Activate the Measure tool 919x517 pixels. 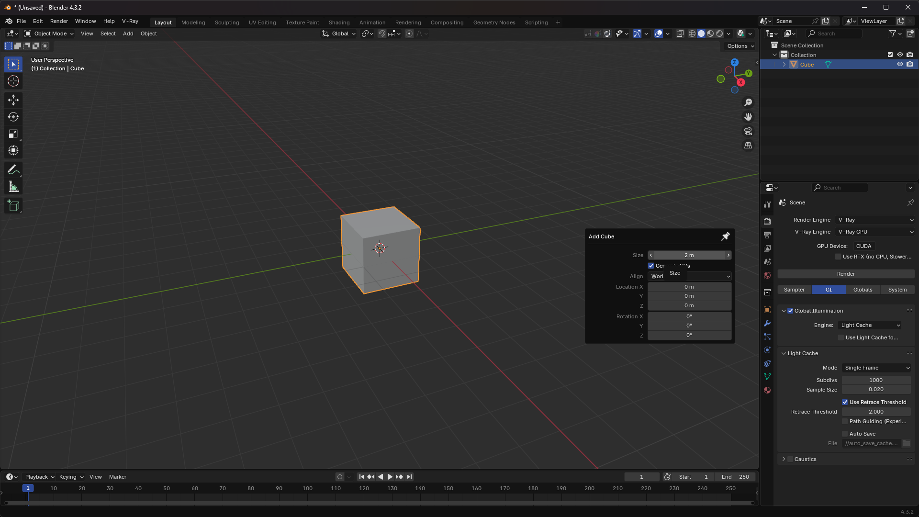tap(13, 187)
